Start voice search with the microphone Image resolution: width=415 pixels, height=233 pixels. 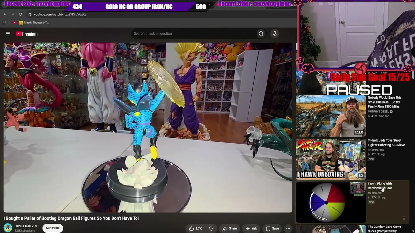click(275, 34)
